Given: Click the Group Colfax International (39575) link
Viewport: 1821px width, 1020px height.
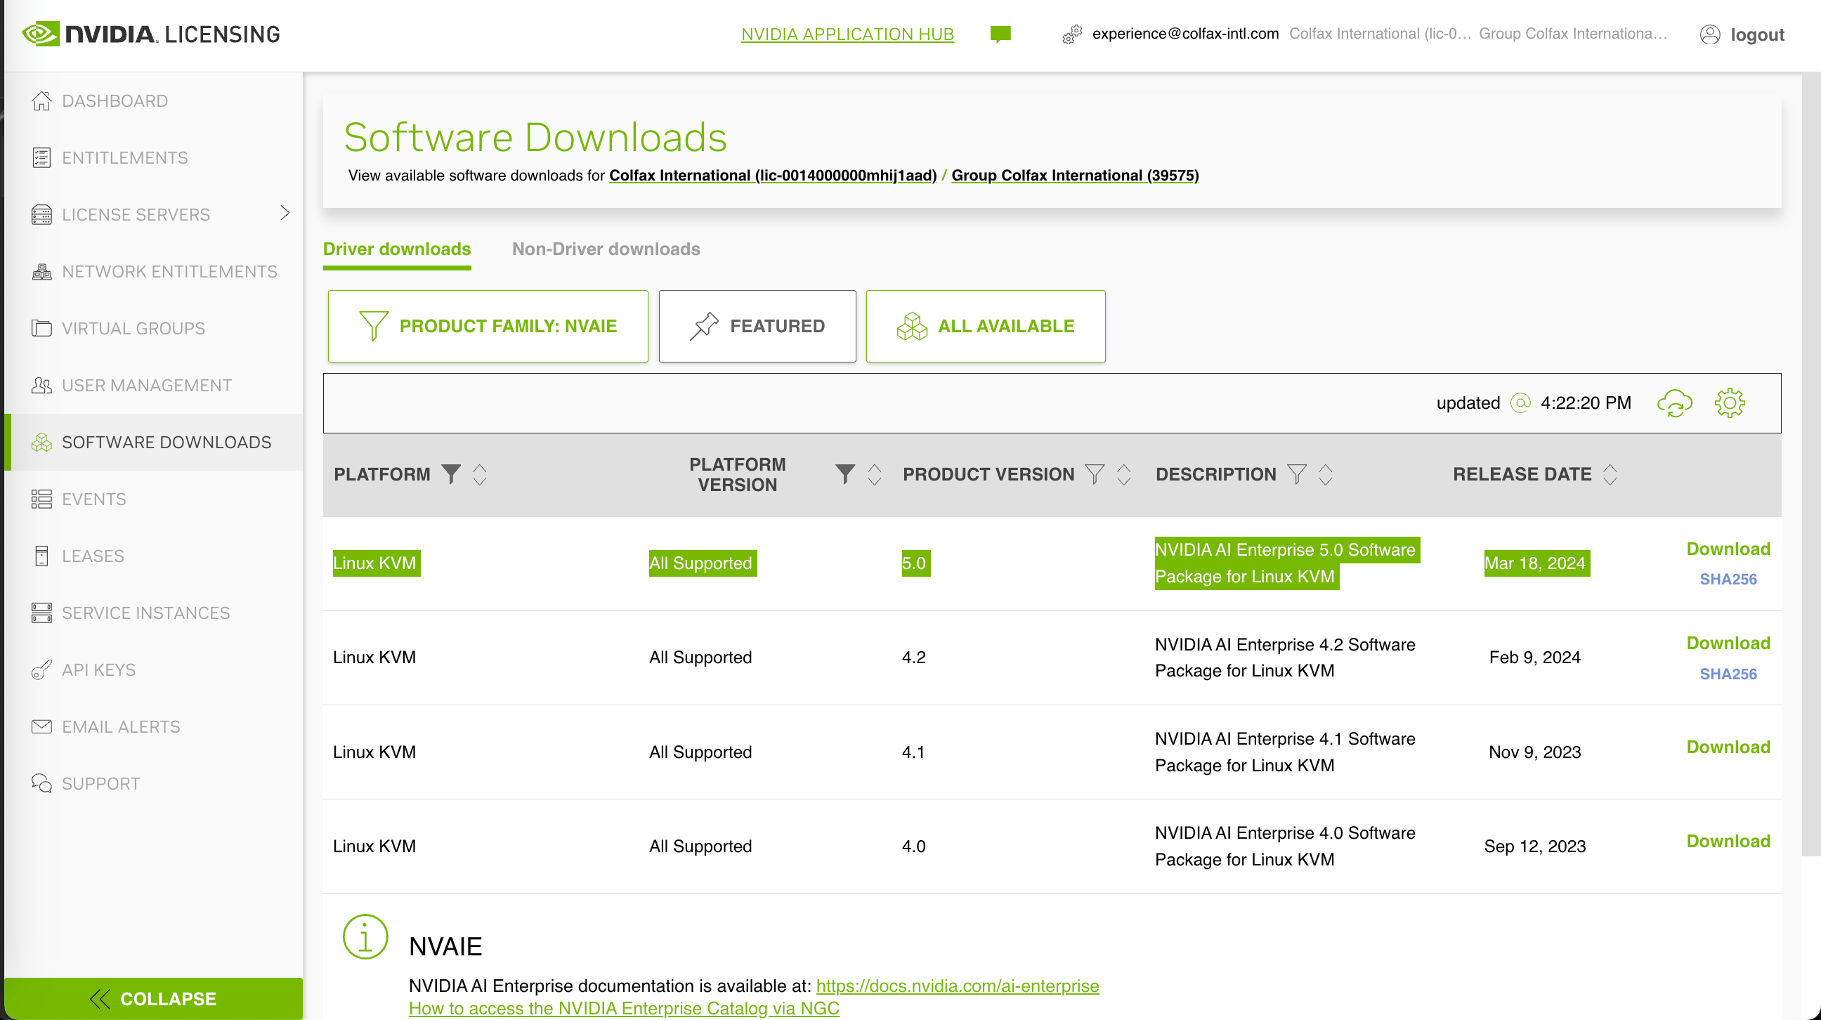Looking at the screenshot, I should (1074, 176).
